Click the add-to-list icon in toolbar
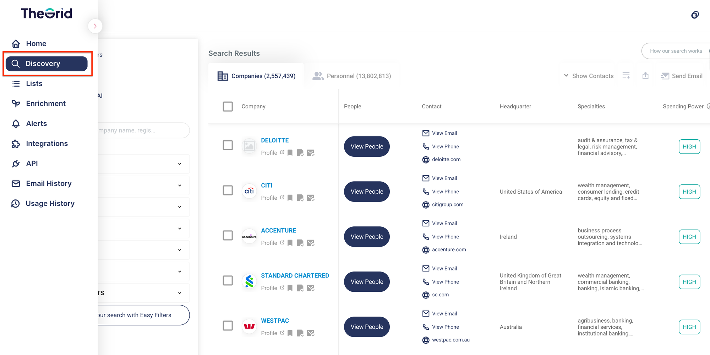 pos(626,76)
